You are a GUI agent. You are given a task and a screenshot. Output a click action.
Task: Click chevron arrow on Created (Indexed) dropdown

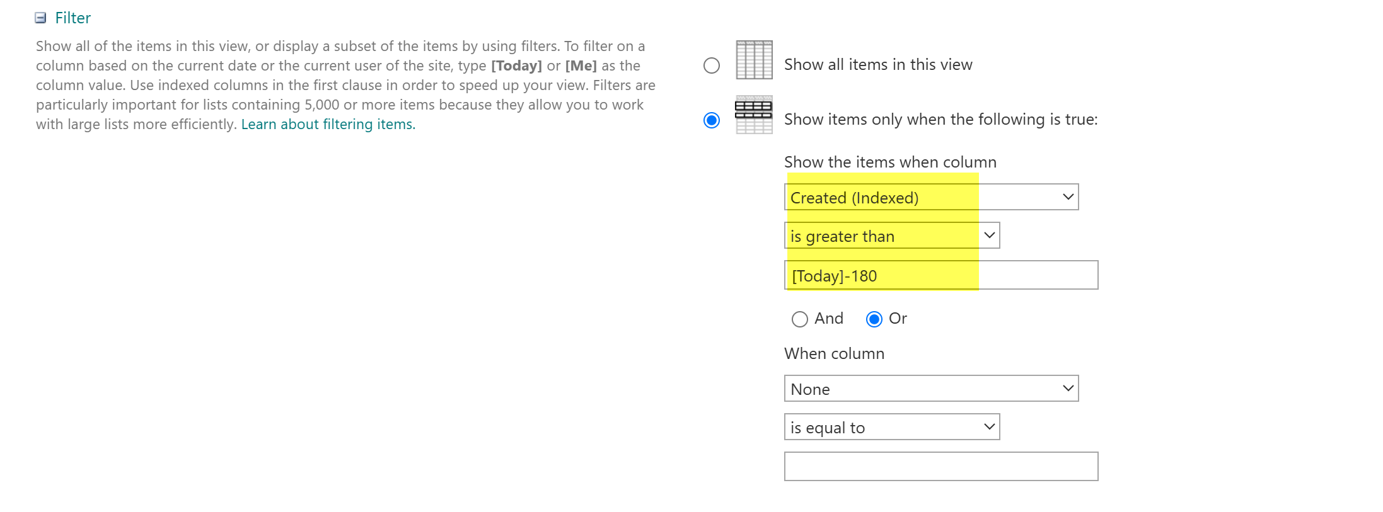pos(1068,197)
